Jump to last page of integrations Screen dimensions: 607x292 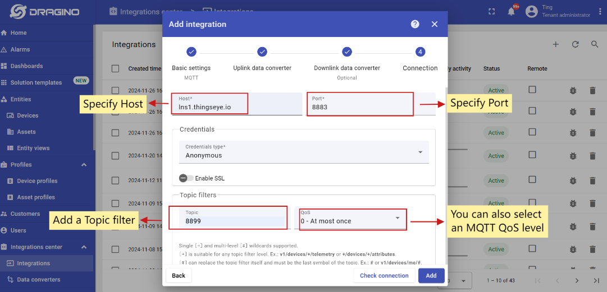(596, 280)
